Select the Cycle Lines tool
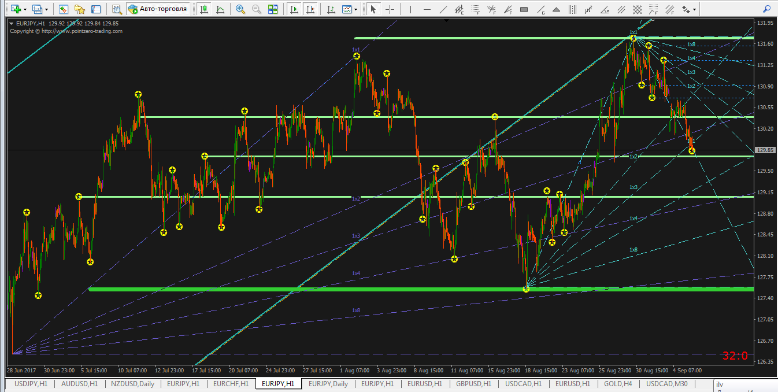778x392 pixels. coord(573,9)
